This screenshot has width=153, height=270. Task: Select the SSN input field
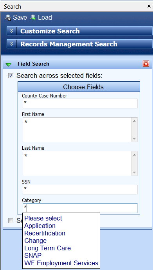click(x=80, y=189)
